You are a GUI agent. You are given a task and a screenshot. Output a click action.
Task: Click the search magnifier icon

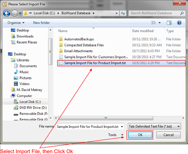click(x=182, y=13)
